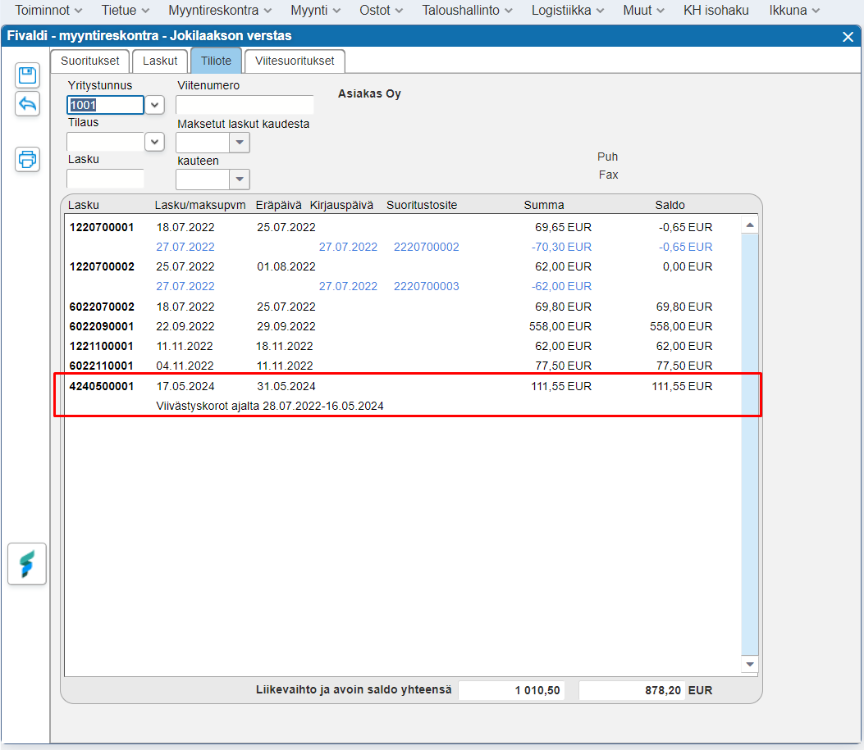Click the scrollbar up arrow
864x750 pixels.
(x=749, y=225)
